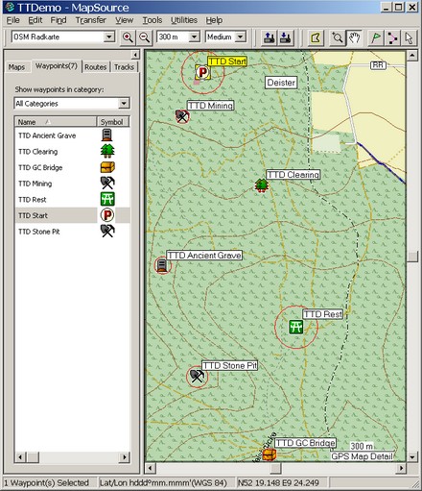Click the TTD GC Bridge chest icon on map
422x491 pixels.
click(x=269, y=454)
